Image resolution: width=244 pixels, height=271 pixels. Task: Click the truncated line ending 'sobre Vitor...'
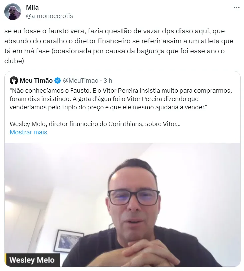coord(95,124)
